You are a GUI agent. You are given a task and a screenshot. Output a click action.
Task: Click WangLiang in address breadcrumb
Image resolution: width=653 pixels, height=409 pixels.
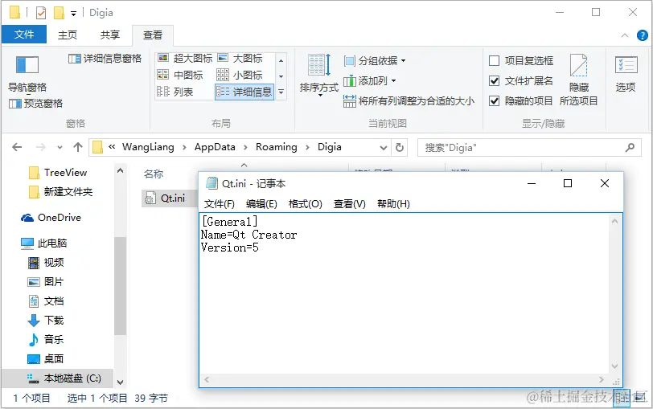(x=148, y=147)
